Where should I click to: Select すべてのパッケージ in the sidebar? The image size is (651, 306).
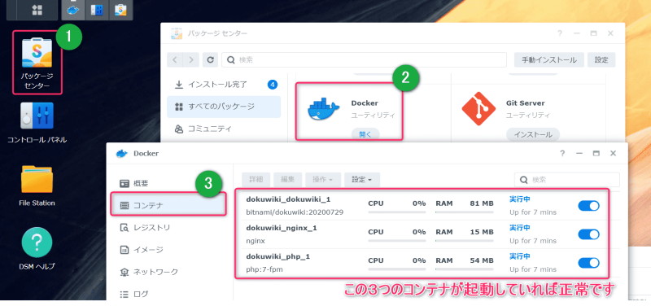coord(224,107)
